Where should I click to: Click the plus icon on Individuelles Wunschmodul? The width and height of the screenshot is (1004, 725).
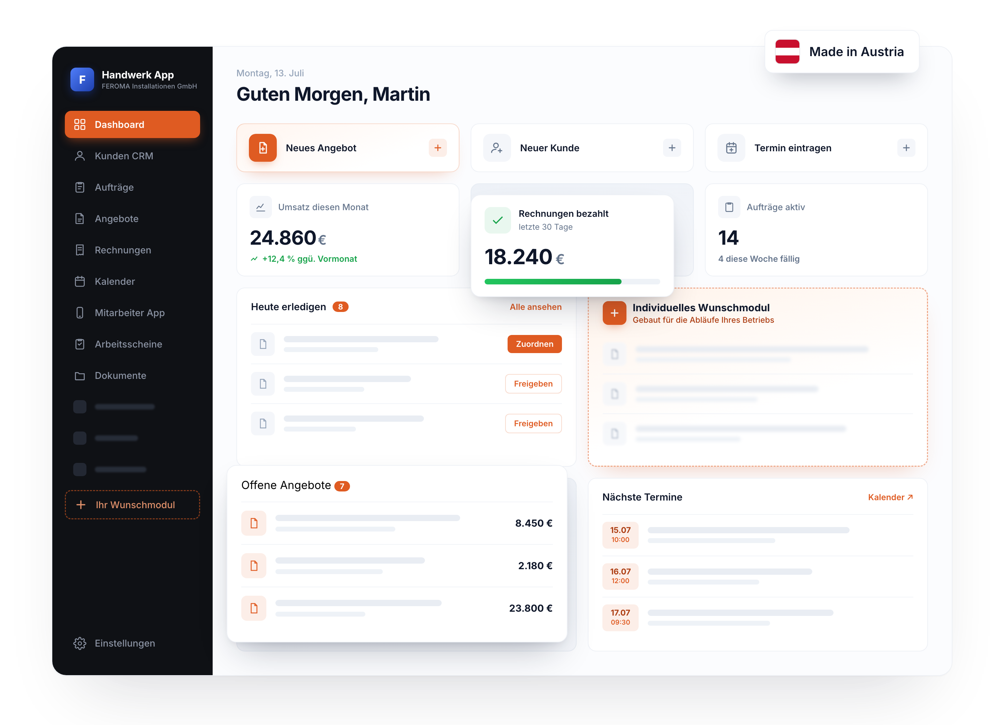click(x=614, y=313)
